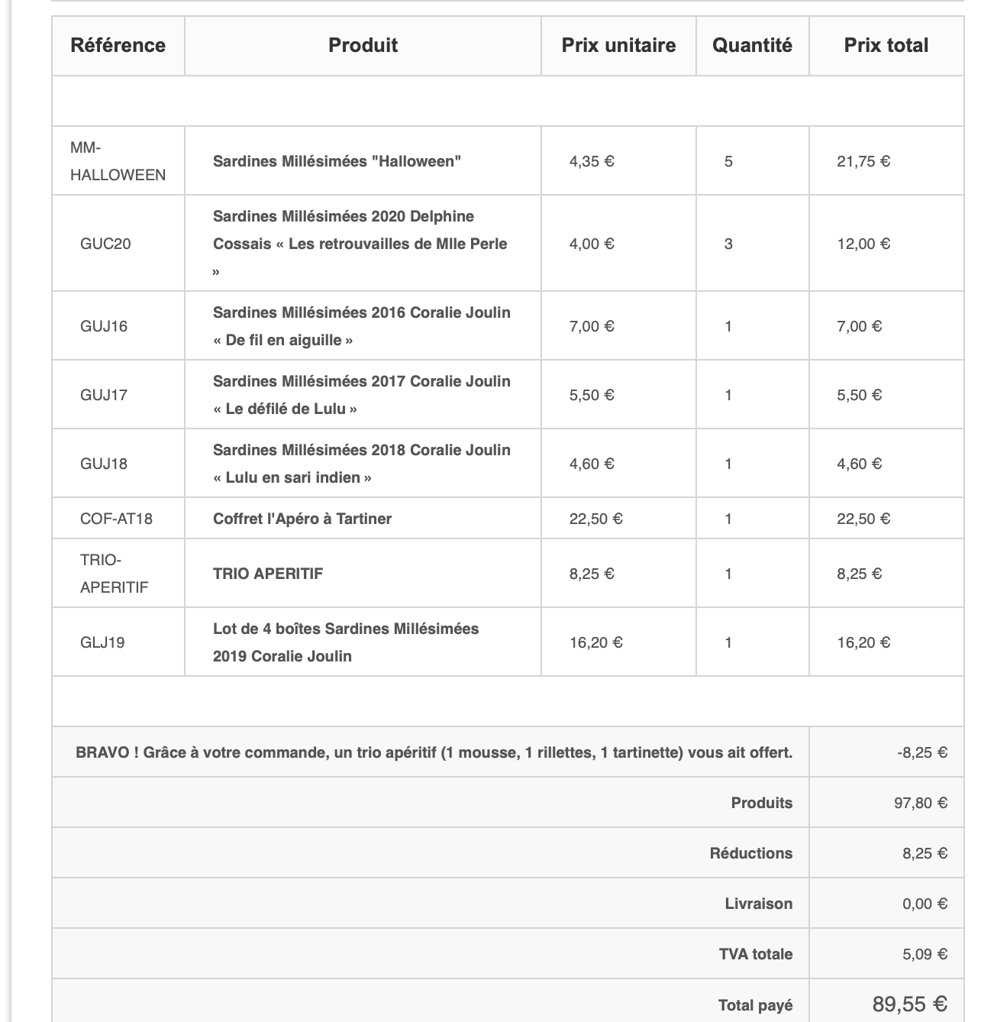Click the Produit column header
This screenshot has width=994, height=1022.
coord(363,45)
